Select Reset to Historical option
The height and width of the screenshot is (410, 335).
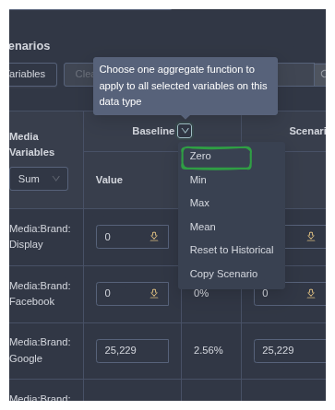click(x=232, y=250)
